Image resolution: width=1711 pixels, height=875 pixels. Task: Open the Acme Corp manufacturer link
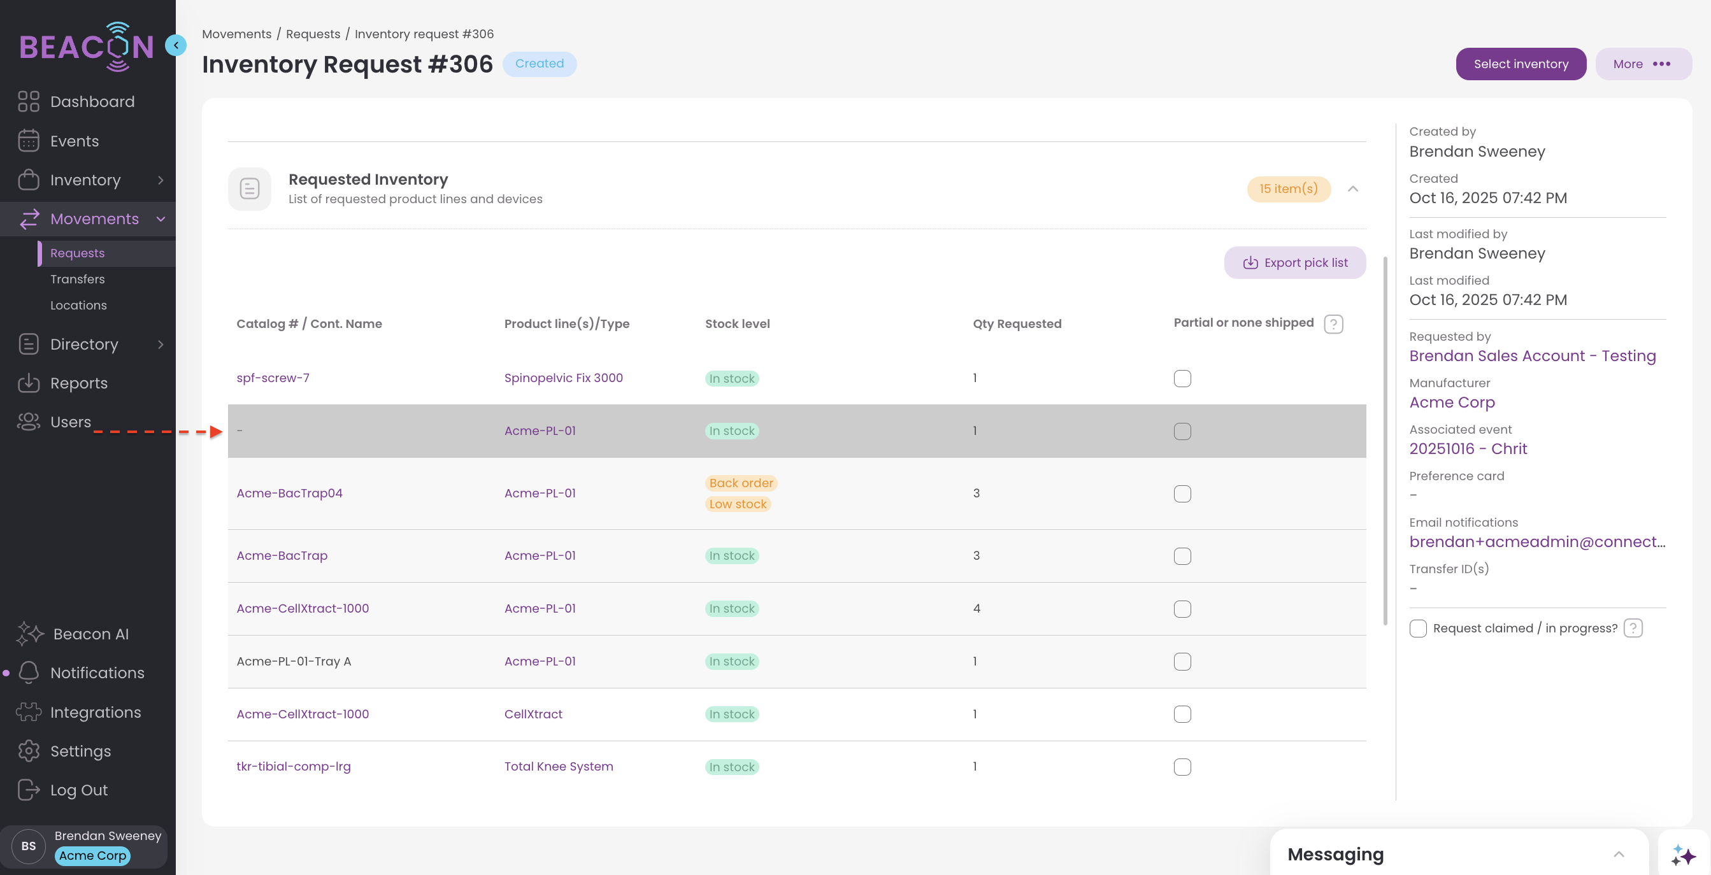1452,402
